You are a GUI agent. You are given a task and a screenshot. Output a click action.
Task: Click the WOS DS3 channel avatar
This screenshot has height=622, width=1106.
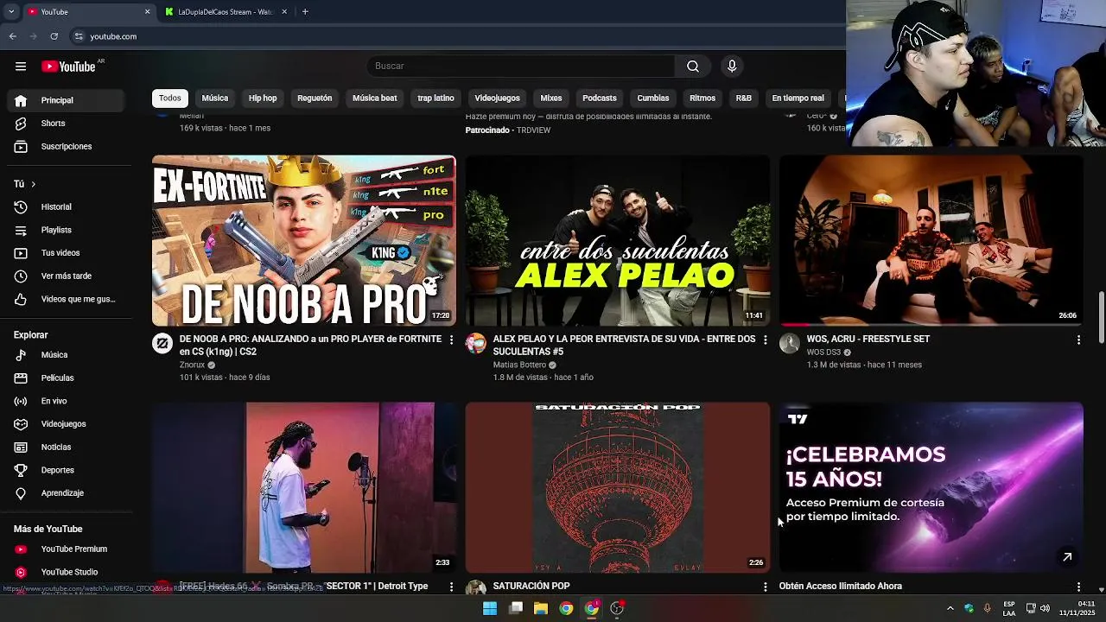point(790,344)
